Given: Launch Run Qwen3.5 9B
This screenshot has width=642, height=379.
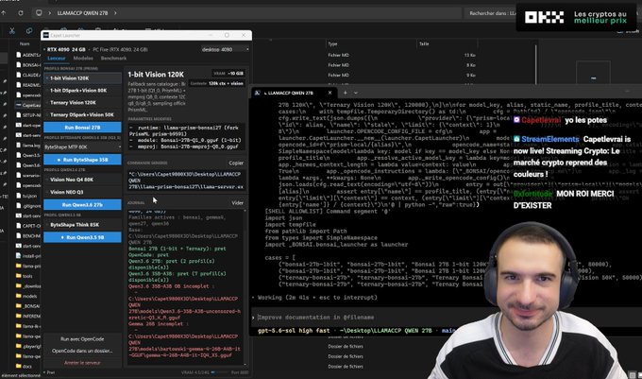Looking at the screenshot, I should (x=82, y=237).
